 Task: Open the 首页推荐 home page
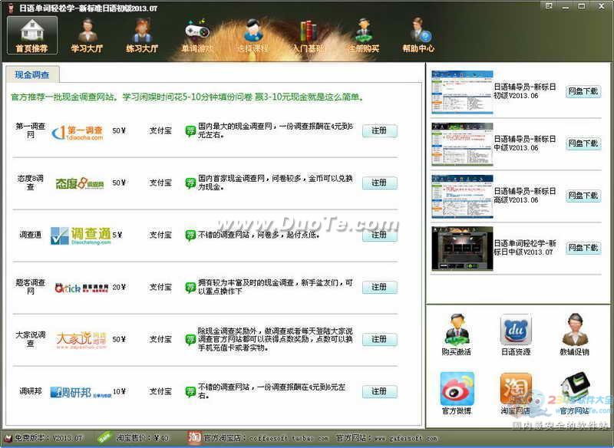coord(32,35)
